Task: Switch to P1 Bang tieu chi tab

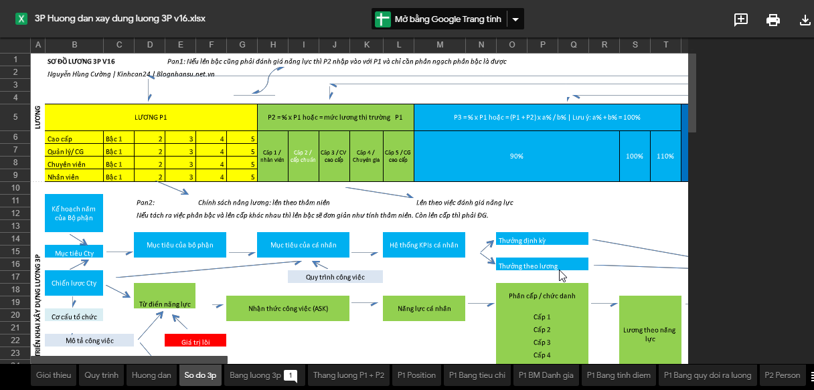Action: (477, 375)
